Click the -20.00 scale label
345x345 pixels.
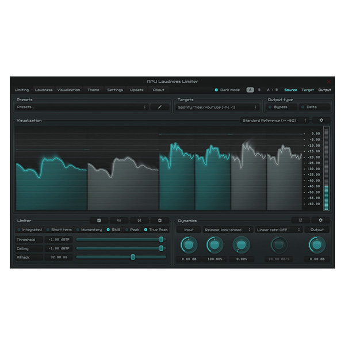[314, 157]
